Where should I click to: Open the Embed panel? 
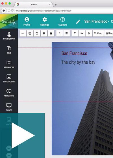click(x=9, y=107)
